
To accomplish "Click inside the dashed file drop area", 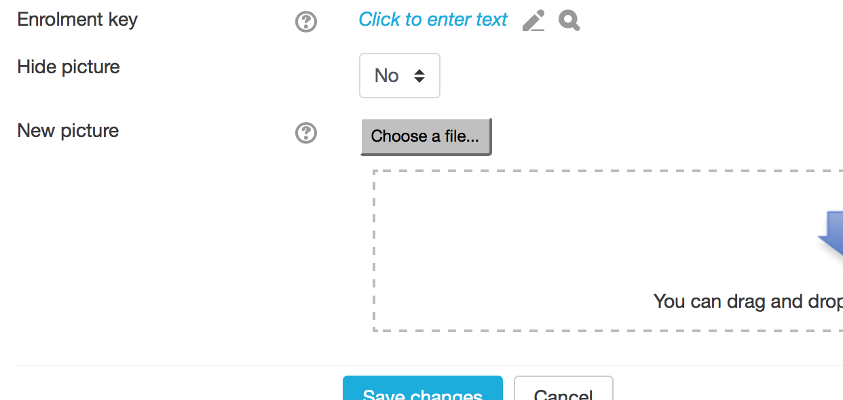I will [608, 251].
